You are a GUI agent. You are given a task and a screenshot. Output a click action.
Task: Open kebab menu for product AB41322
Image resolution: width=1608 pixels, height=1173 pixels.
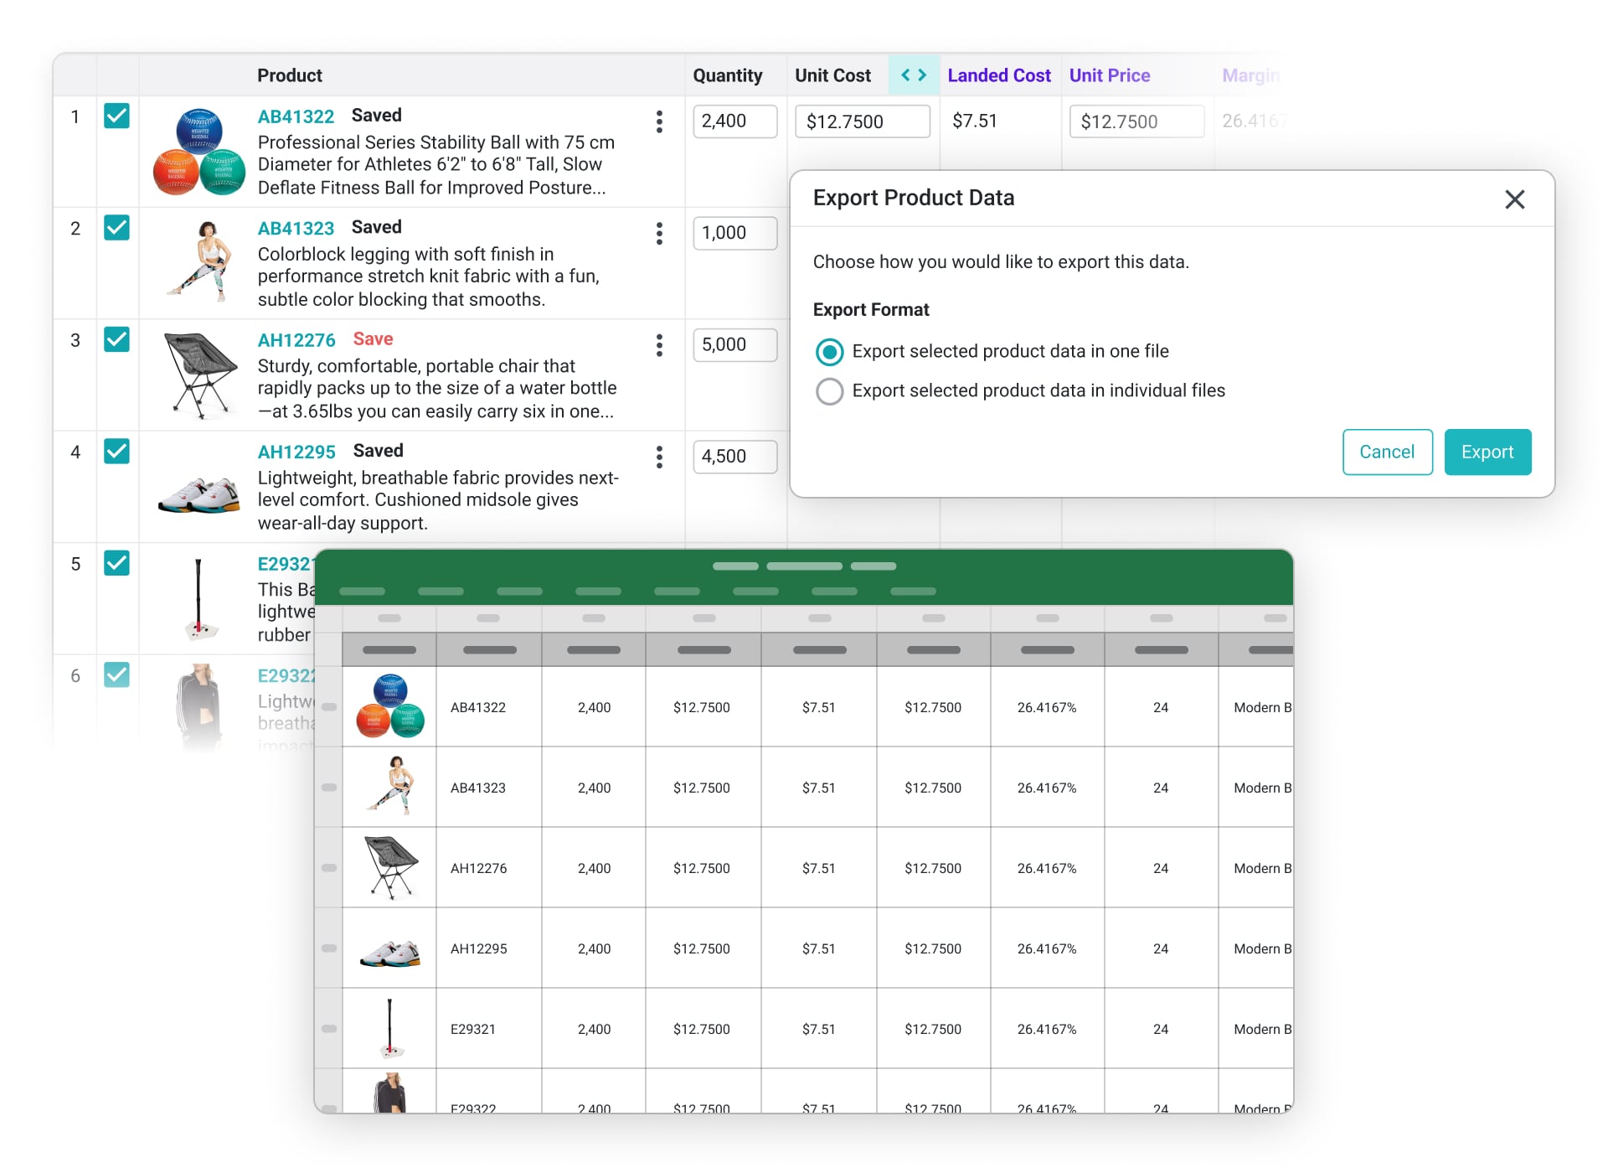659,122
